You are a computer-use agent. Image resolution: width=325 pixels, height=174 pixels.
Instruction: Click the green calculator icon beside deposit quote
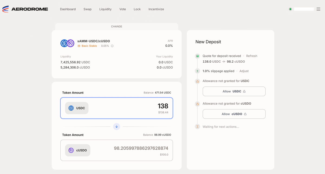point(197,56)
